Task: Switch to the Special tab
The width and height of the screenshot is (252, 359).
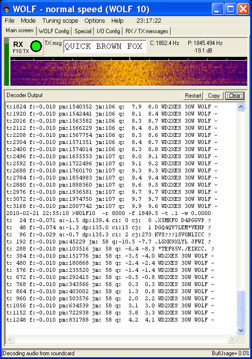Action: tap(83, 31)
